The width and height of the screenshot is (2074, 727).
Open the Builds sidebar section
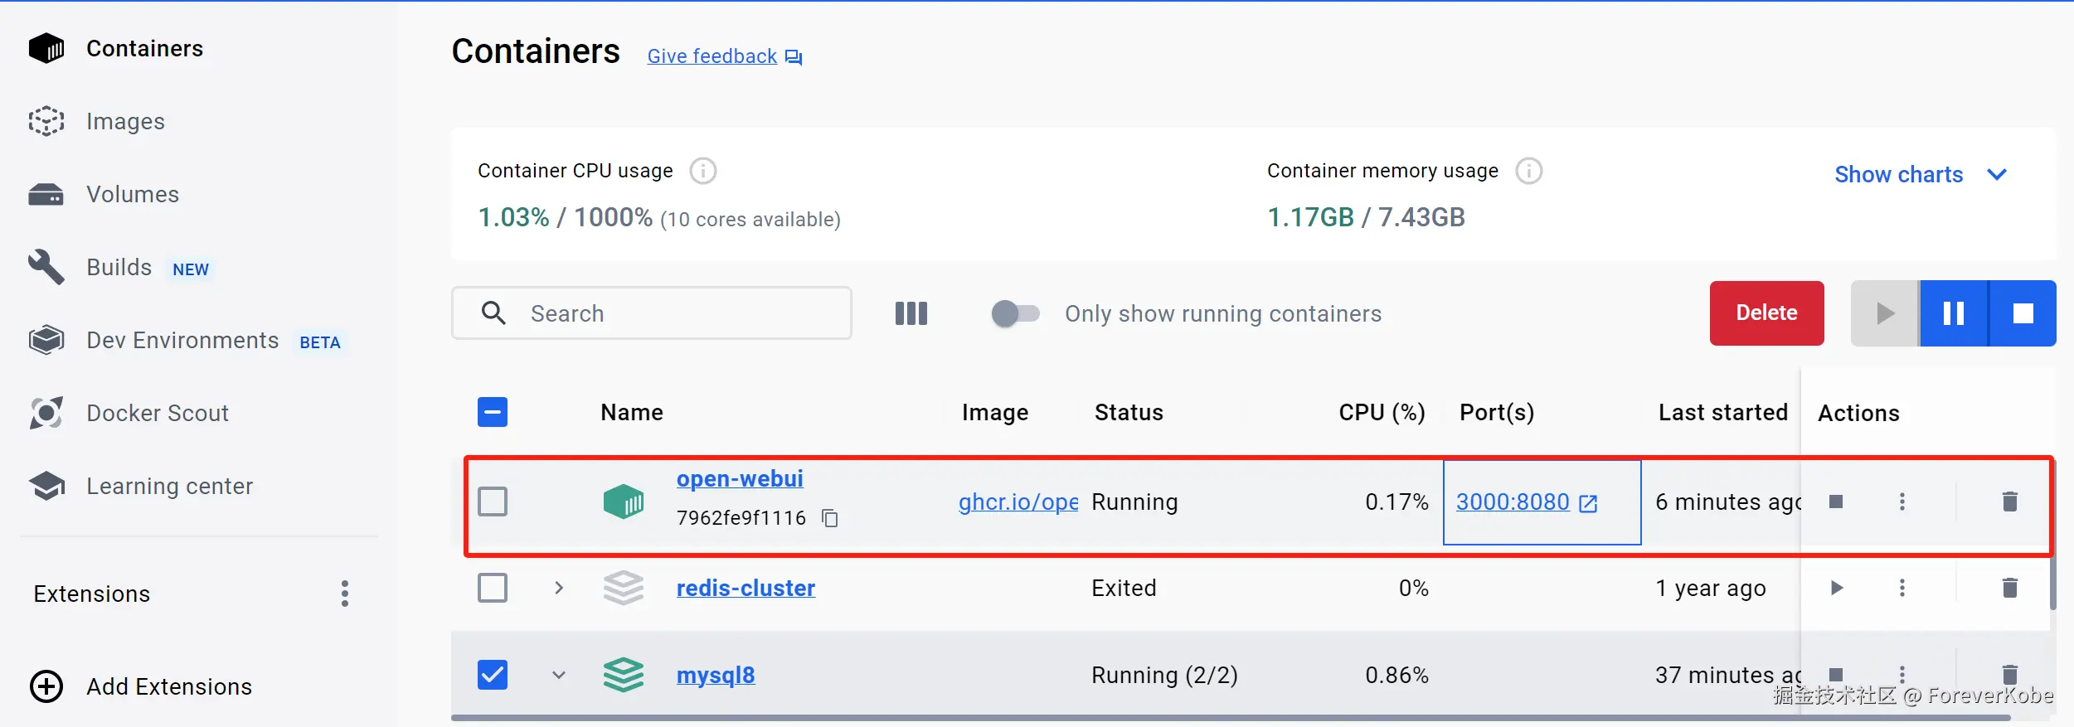[x=119, y=268]
